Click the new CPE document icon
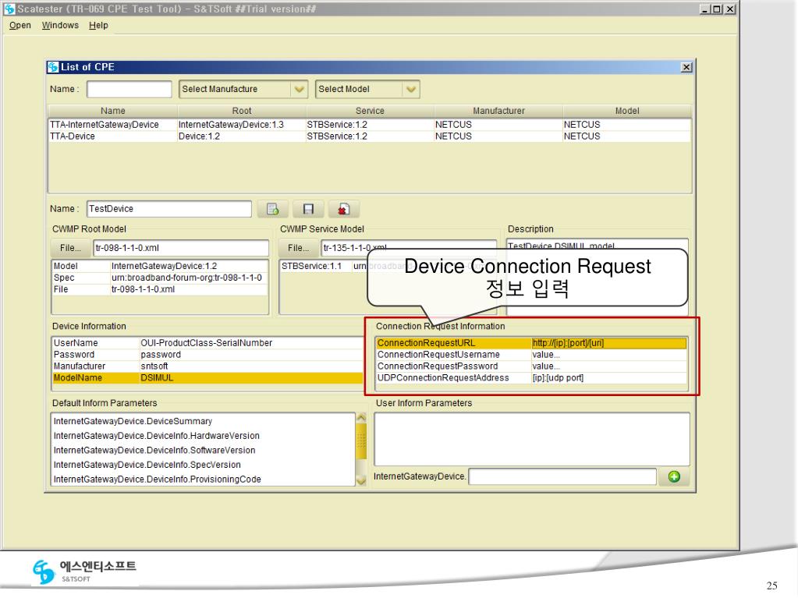The image size is (798, 598). [273, 209]
